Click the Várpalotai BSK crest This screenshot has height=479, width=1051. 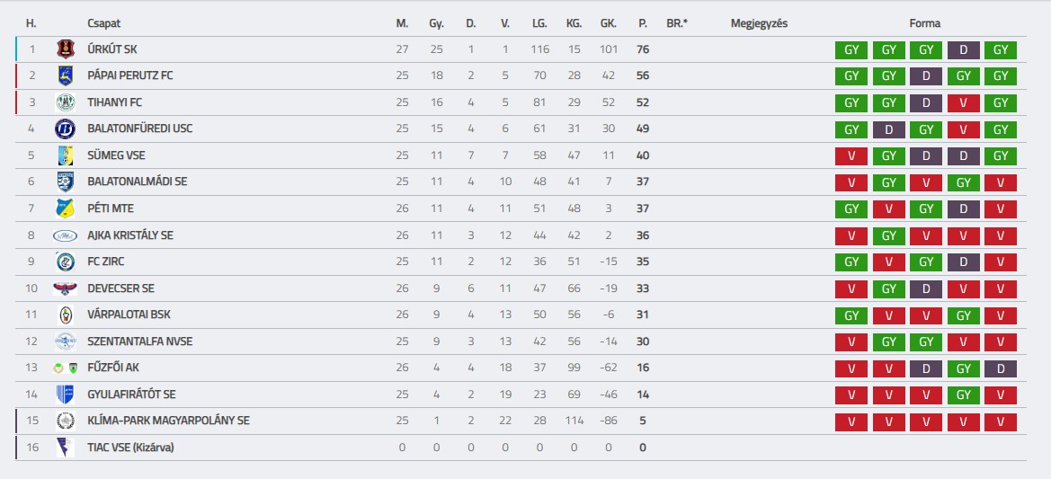(x=65, y=315)
